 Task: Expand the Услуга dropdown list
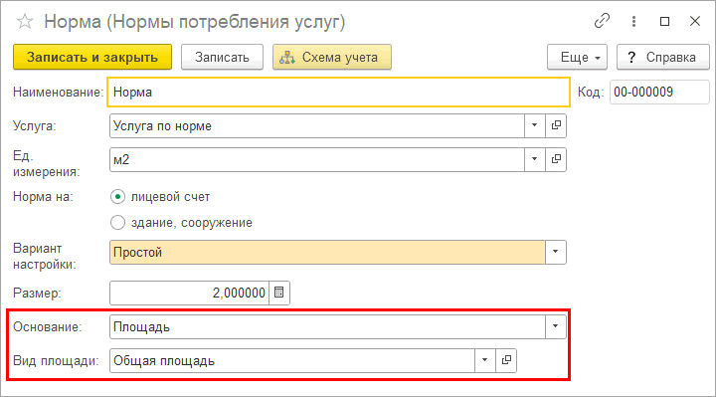[x=534, y=125]
